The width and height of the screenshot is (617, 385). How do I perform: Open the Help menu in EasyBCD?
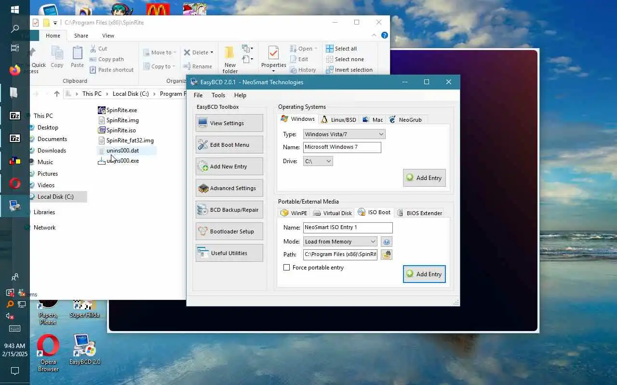coord(240,95)
